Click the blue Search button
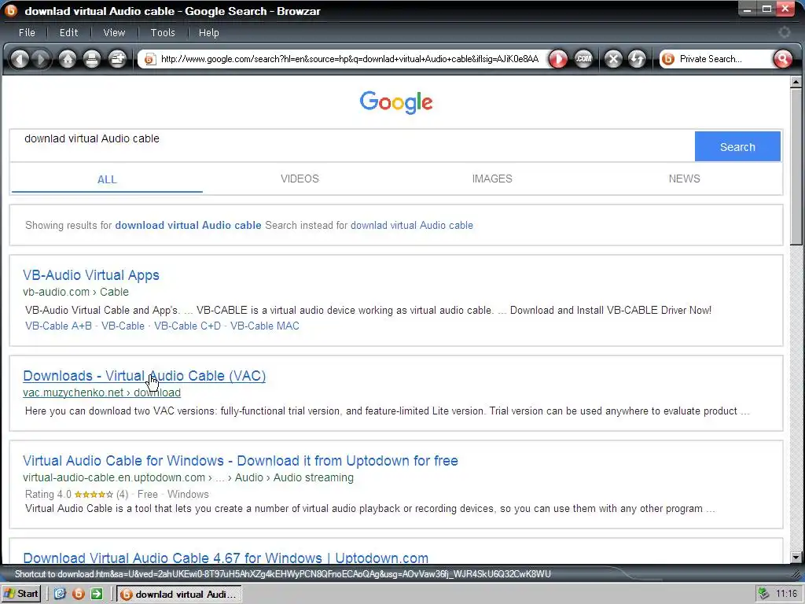This screenshot has width=805, height=604. point(737,147)
